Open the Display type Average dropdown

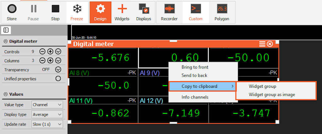coord(47,114)
